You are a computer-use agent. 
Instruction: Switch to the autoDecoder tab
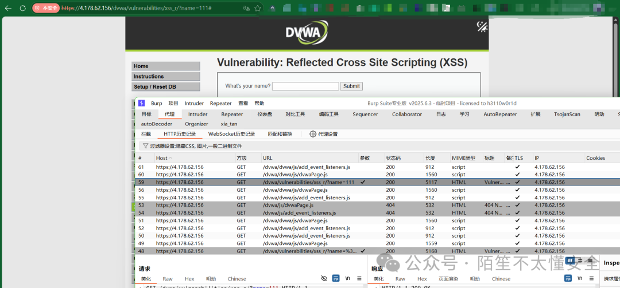click(x=157, y=124)
